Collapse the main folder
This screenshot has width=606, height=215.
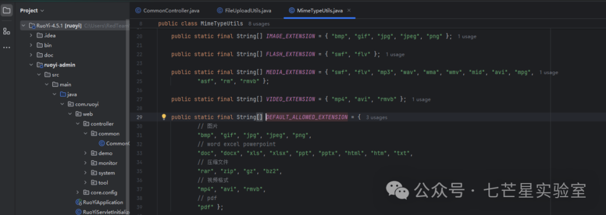pos(47,85)
